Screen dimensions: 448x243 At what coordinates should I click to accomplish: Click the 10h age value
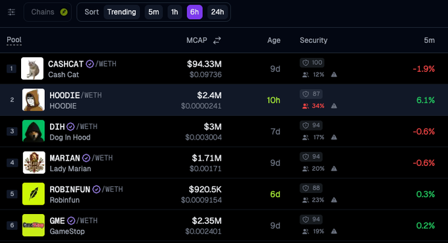pyautogui.click(x=273, y=100)
